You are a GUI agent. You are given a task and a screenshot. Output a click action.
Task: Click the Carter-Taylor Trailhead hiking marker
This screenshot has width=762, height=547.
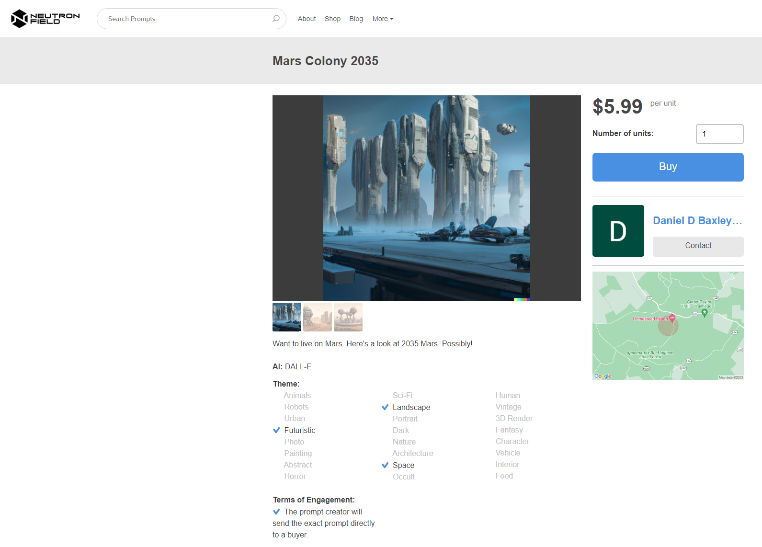point(704,312)
